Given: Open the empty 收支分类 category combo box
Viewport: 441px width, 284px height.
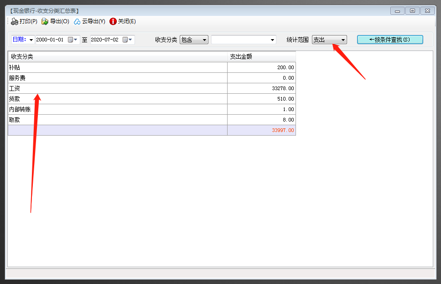Looking at the screenshot, I should [x=244, y=40].
